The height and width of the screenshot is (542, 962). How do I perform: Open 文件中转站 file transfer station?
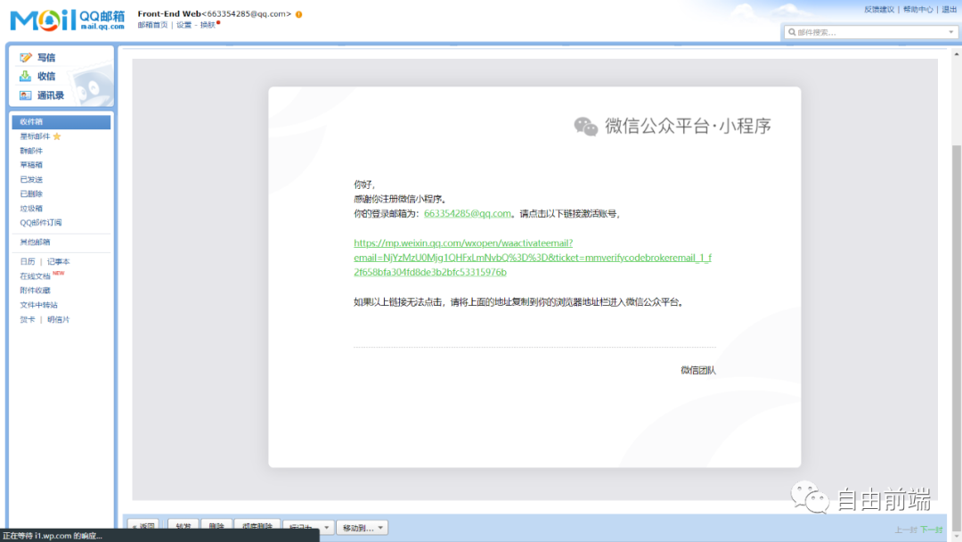pos(38,305)
